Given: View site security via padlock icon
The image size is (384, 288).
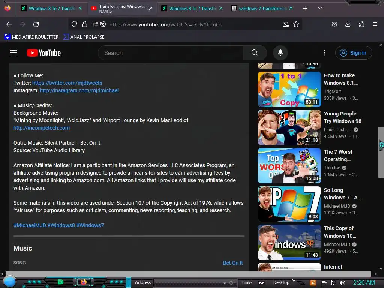Looking at the screenshot, I should pyautogui.click(x=85, y=24).
